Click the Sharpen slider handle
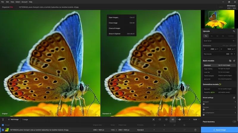Screen dimensions: 238x133 pyautogui.click(x=204, y=104)
